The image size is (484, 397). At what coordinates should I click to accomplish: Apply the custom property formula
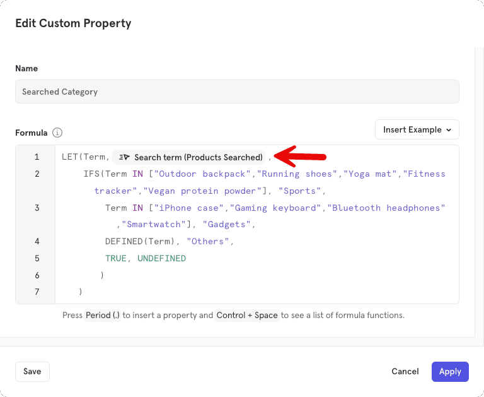[450, 372]
